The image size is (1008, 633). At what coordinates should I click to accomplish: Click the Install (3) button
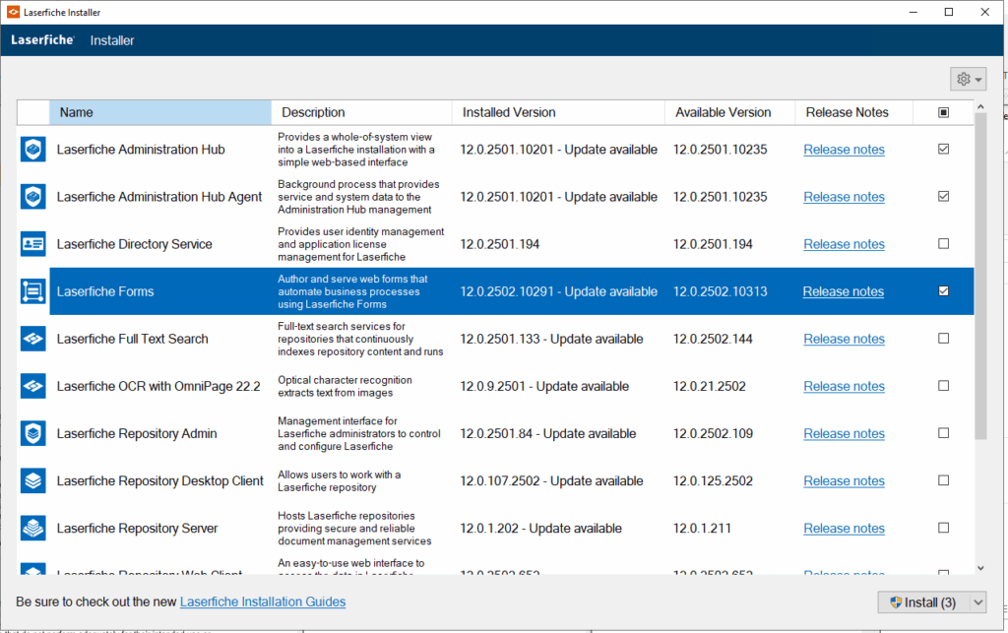(x=922, y=602)
